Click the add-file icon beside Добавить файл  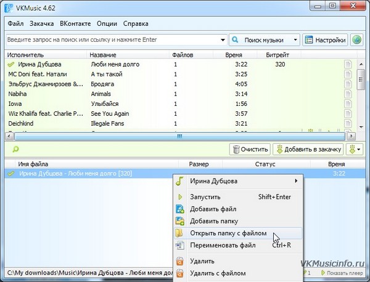coord(180,209)
